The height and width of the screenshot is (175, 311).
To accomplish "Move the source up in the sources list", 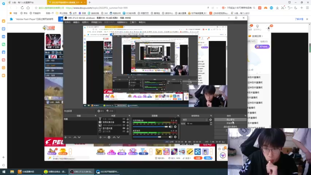I will coord(114,137).
